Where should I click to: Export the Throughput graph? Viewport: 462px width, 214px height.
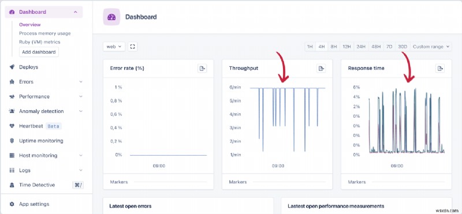click(321, 68)
